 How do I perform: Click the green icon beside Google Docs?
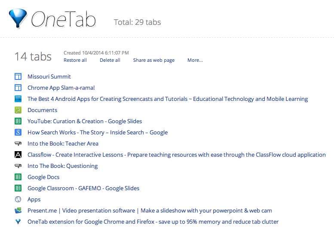click(18, 177)
